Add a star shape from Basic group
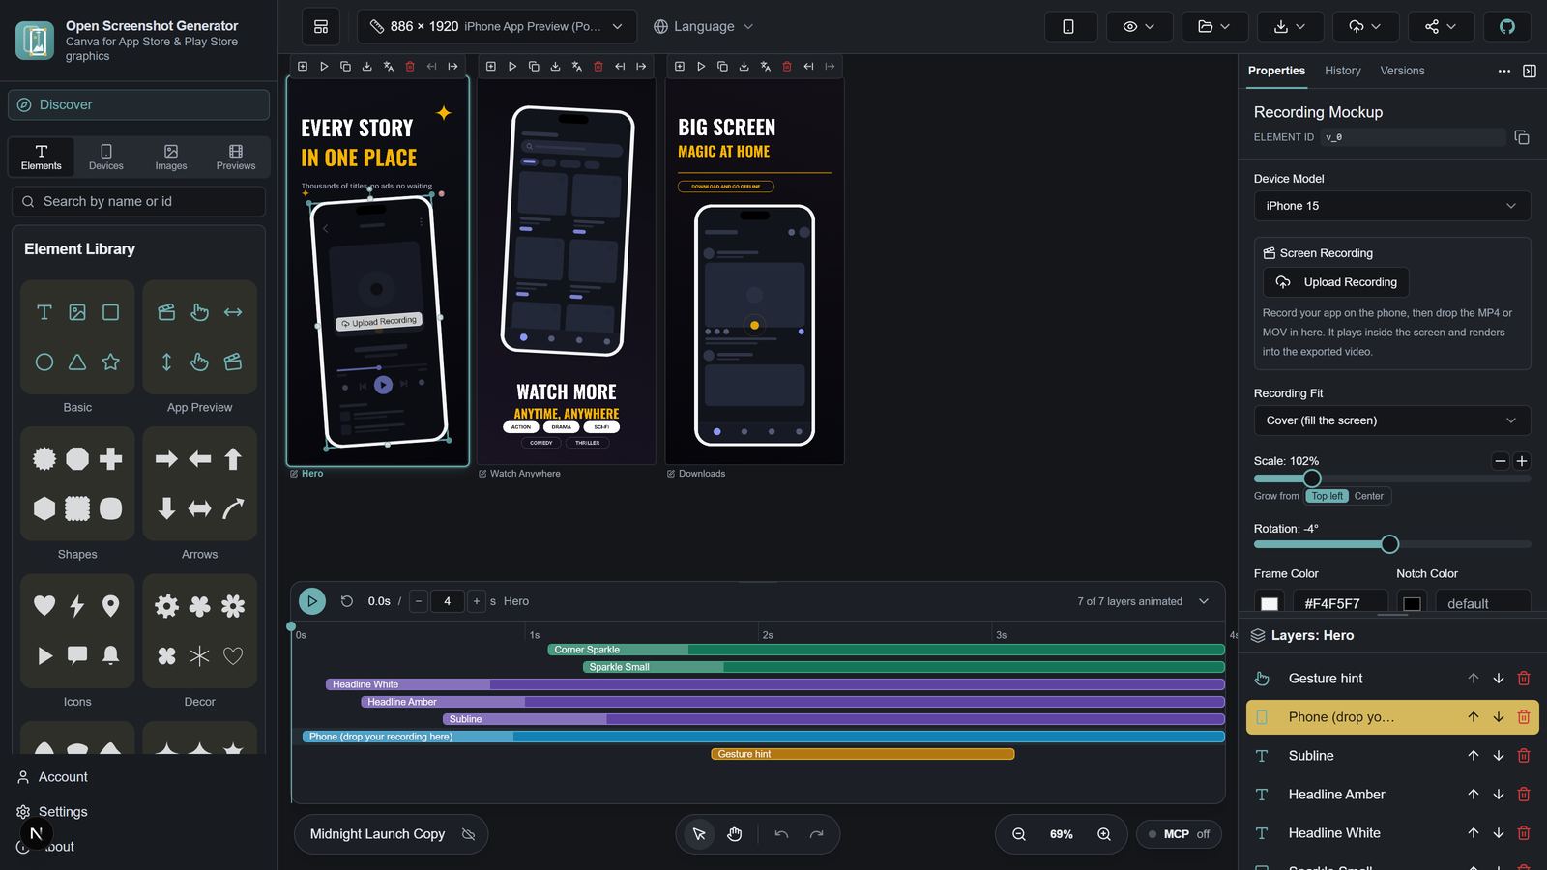 coord(111,362)
